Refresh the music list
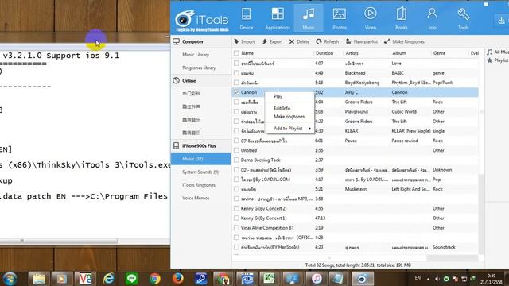The height and width of the screenshot is (286, 509). pos(327,41)
